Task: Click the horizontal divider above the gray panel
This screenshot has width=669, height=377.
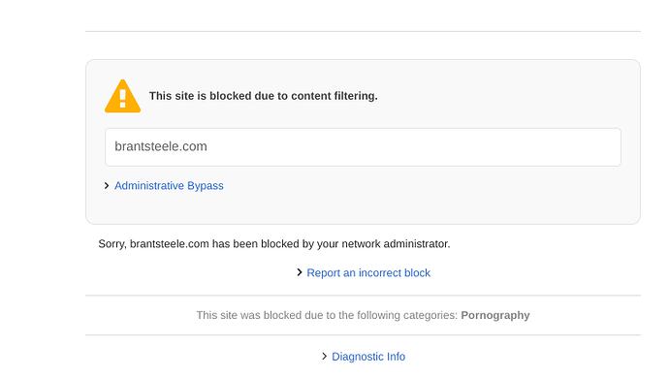Action: point(363,31)
